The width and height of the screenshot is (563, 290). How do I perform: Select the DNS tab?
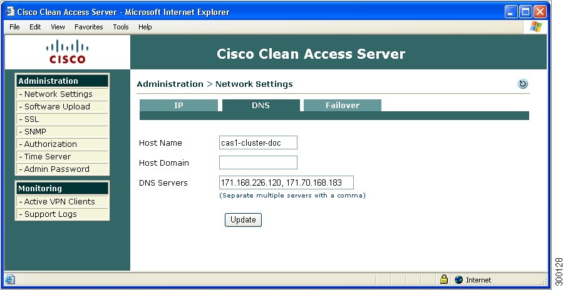[261, 106]
